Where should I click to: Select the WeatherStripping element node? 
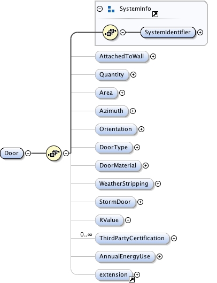[x=125, y=183]
